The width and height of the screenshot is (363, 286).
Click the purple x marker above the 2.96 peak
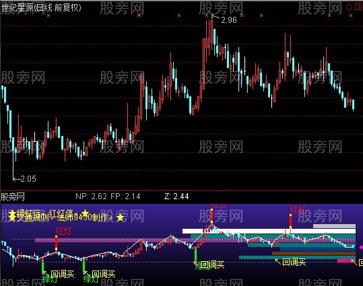pos(207,15)
